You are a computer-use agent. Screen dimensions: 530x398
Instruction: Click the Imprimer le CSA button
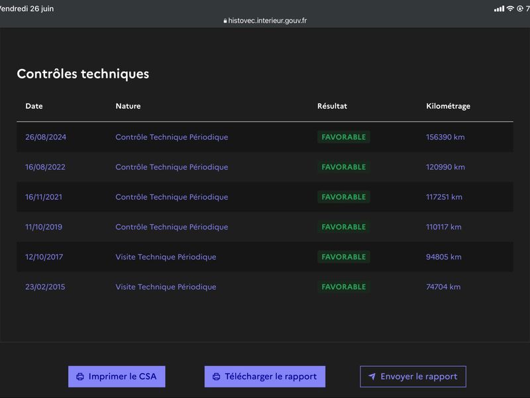tap(117, 376)
